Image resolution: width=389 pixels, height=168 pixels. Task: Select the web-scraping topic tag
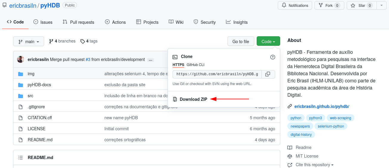340,118
